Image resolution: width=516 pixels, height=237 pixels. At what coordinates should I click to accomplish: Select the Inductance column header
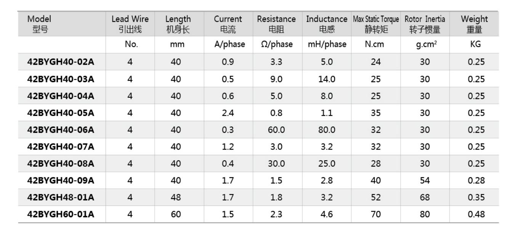coord(327,23)
